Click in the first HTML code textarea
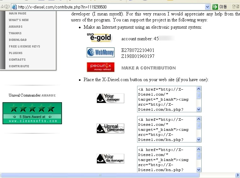The image size is (240, 178). [x=167, y=99]
